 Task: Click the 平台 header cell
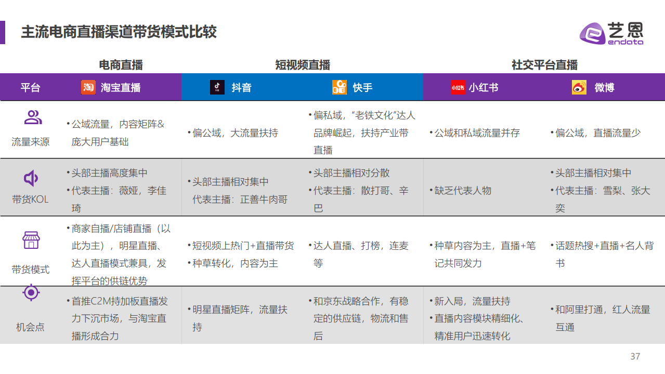[30, 87]
